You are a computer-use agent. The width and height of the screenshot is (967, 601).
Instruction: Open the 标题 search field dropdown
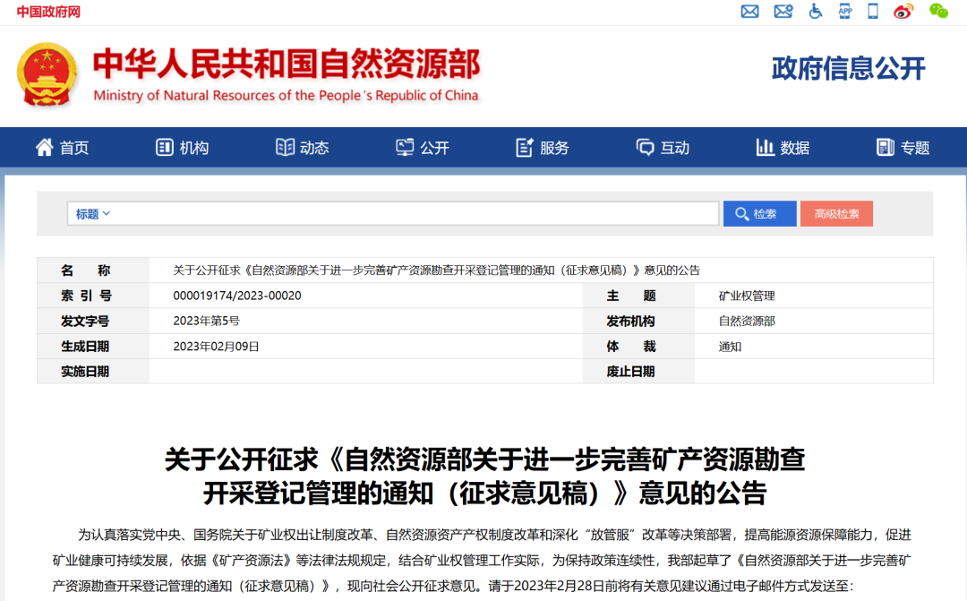90,213
